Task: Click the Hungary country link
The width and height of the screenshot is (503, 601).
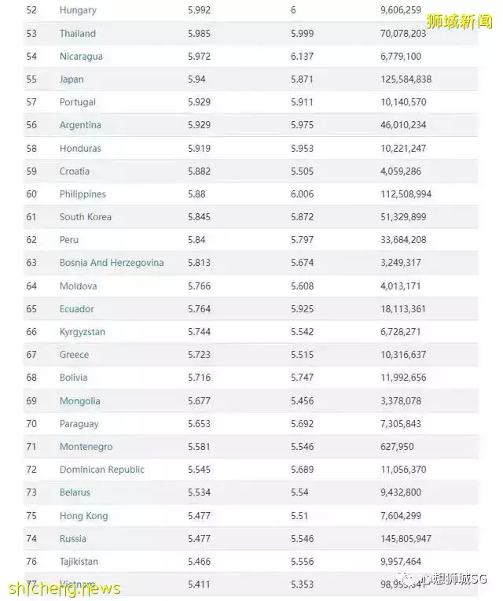Action: [x=78, y=10]
